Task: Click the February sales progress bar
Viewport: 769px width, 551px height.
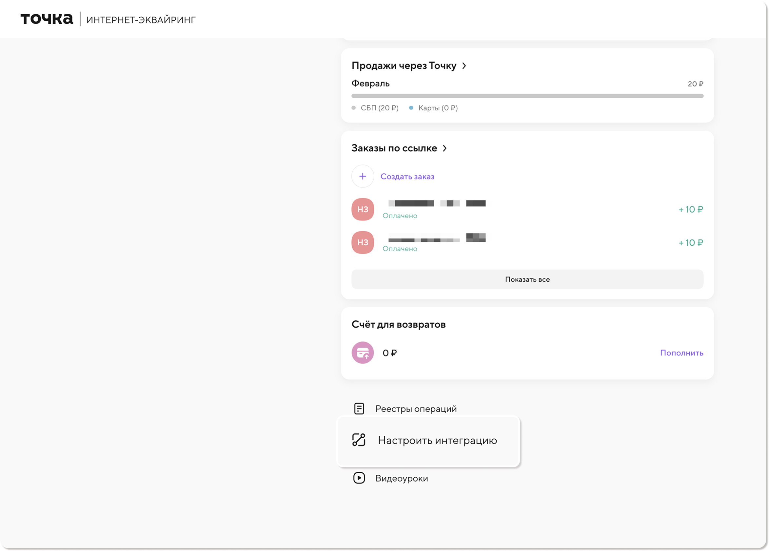Action: (x=527, y=96)
